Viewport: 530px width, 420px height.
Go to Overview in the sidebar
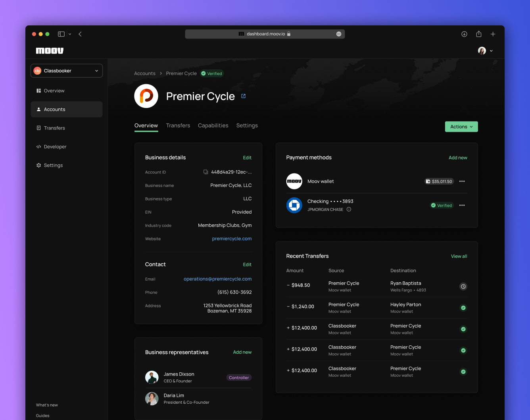[x=67, y=91]
